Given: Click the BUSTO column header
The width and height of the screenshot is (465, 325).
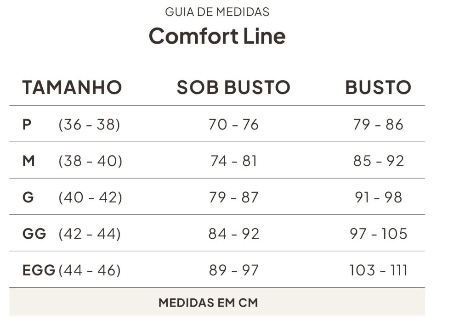Looking at the screenshot, I should 378,87.
